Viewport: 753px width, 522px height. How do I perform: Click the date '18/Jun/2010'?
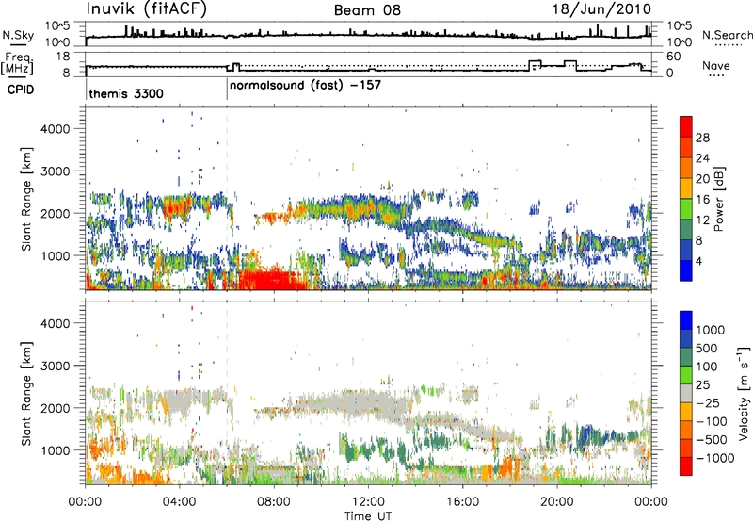(x=602, y=9)
